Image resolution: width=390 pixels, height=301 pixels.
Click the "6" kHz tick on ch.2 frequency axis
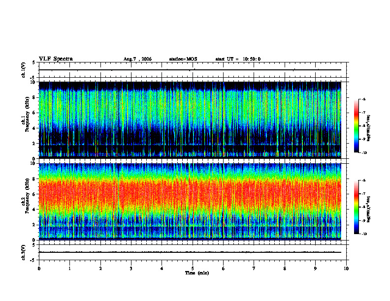[34, 194]
